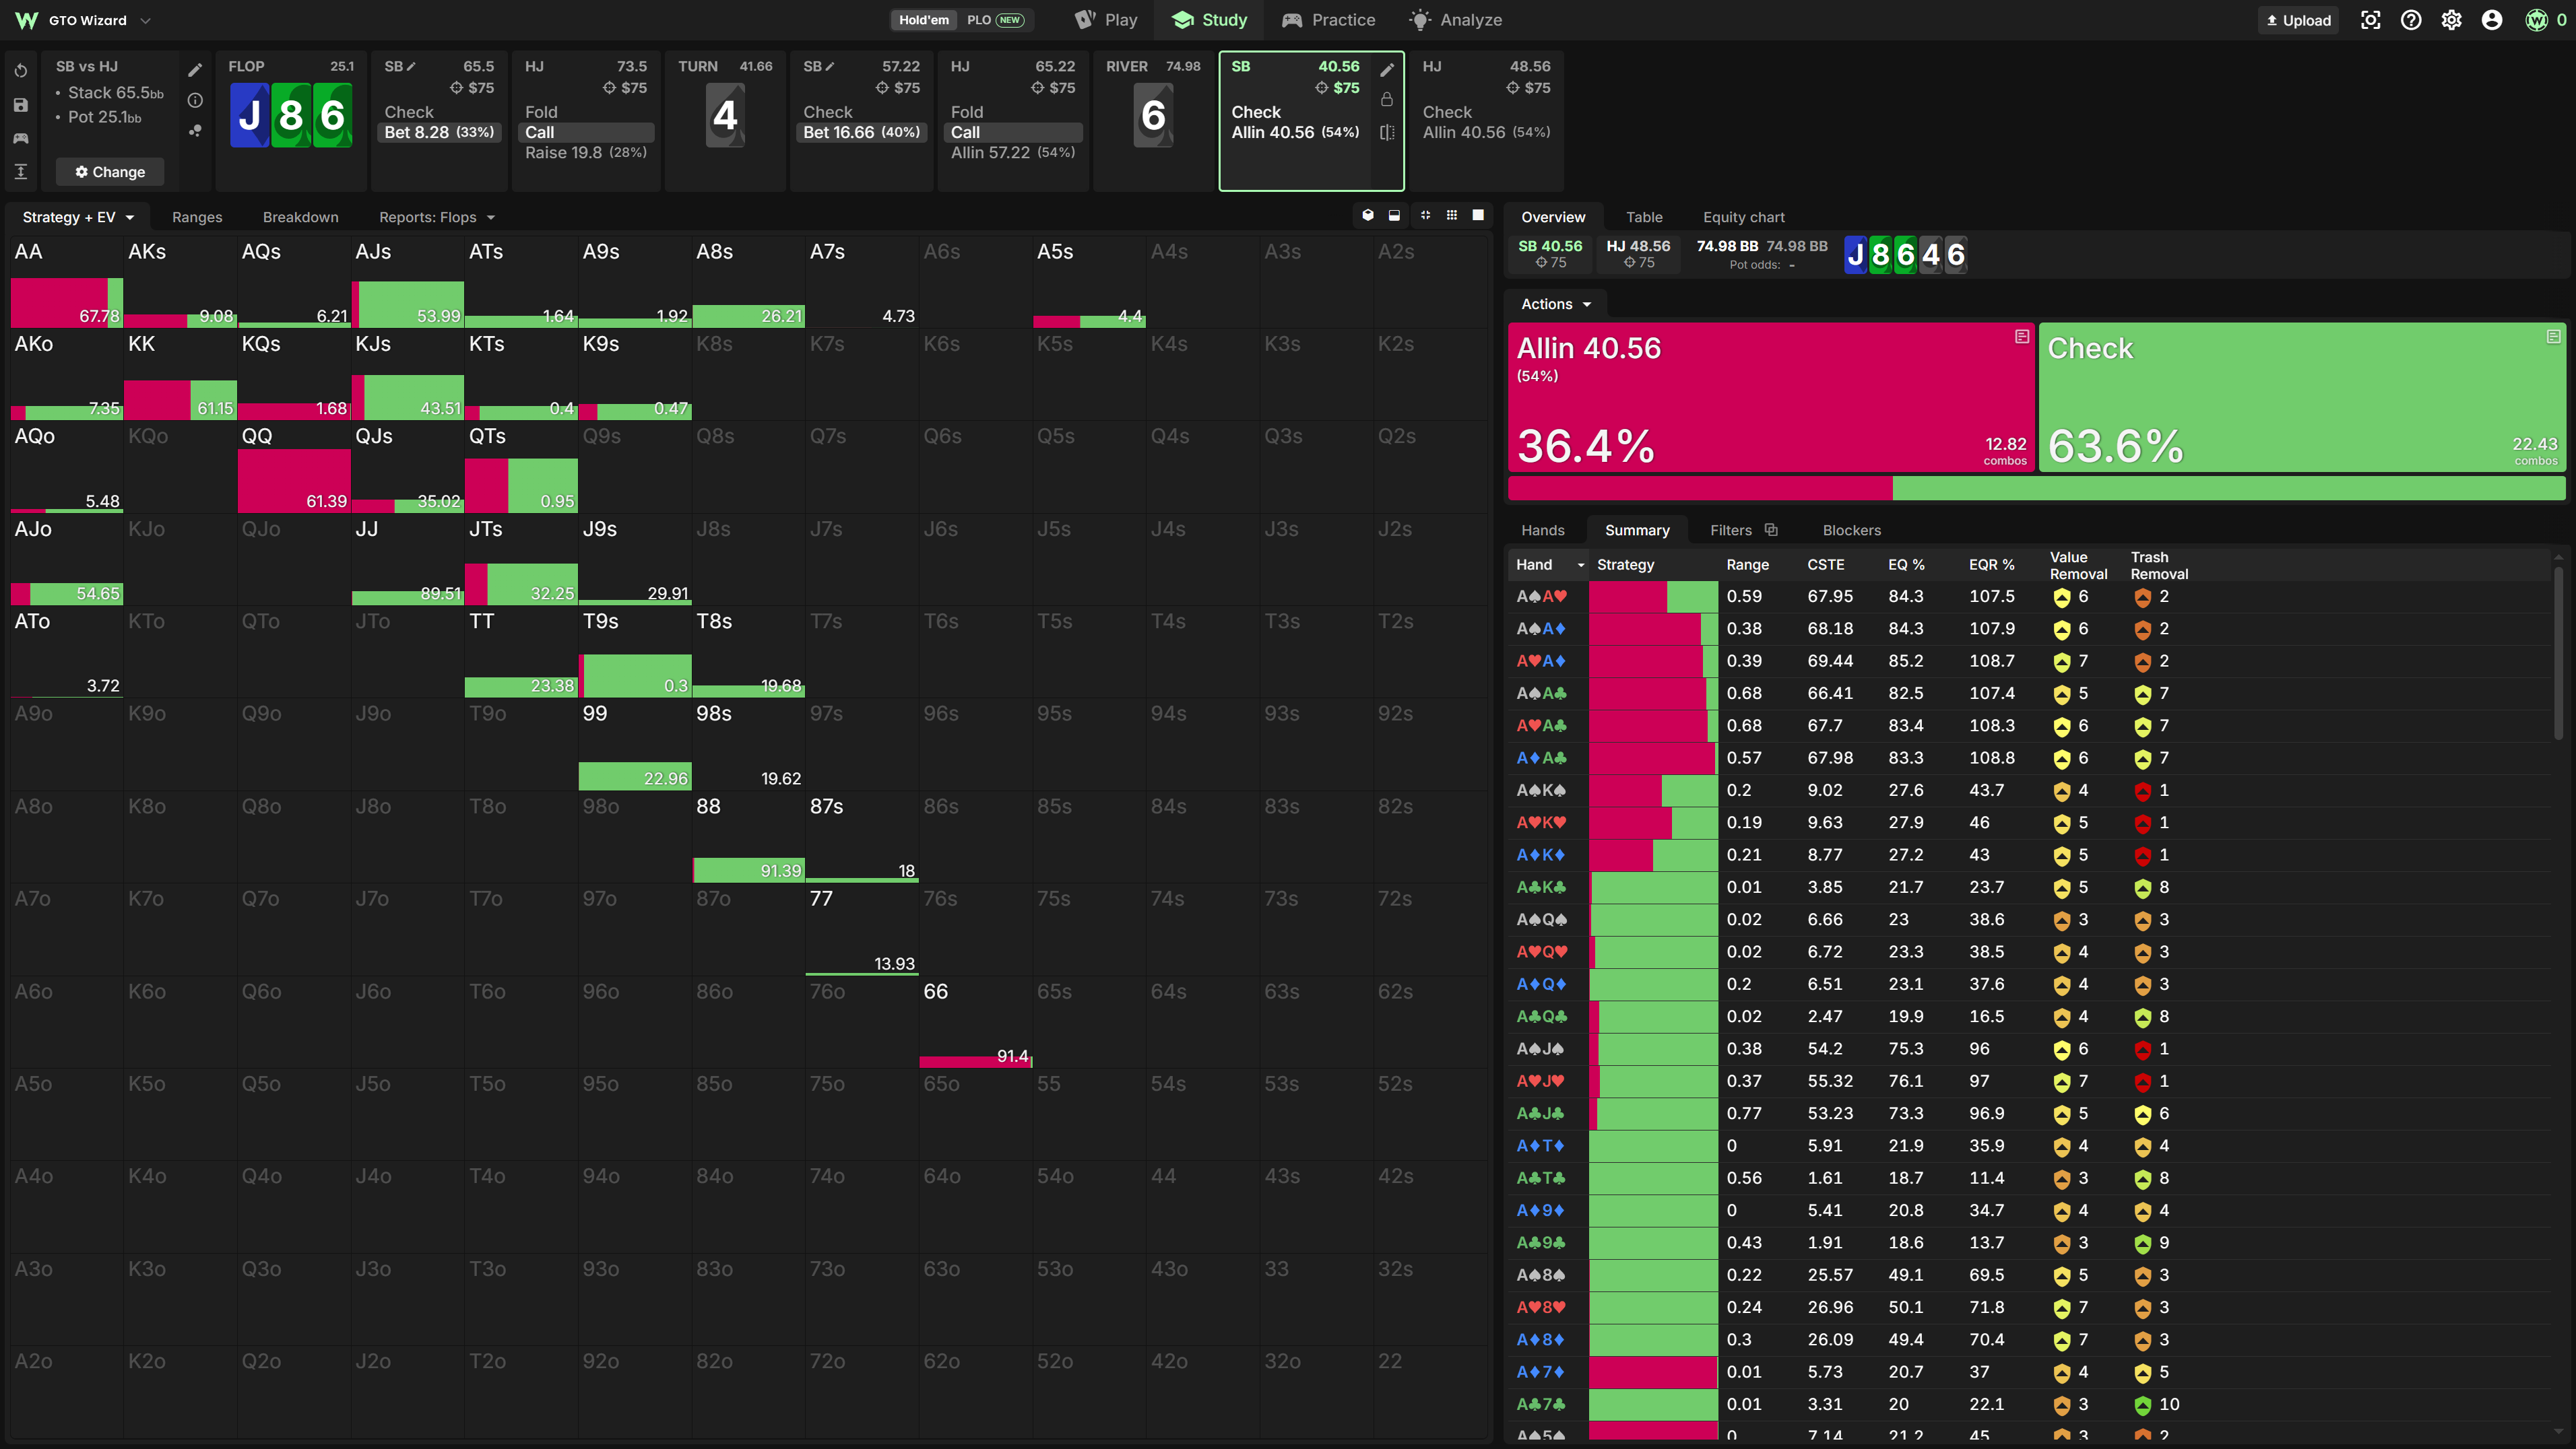2576x1449 pixels.
Task: Click the QQ cell in the hand matrix
Action: click(x=294, y=467)
